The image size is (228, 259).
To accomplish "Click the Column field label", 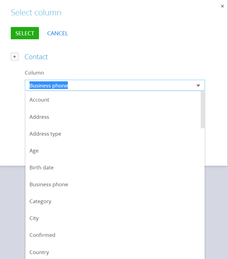I will point(34,73).
